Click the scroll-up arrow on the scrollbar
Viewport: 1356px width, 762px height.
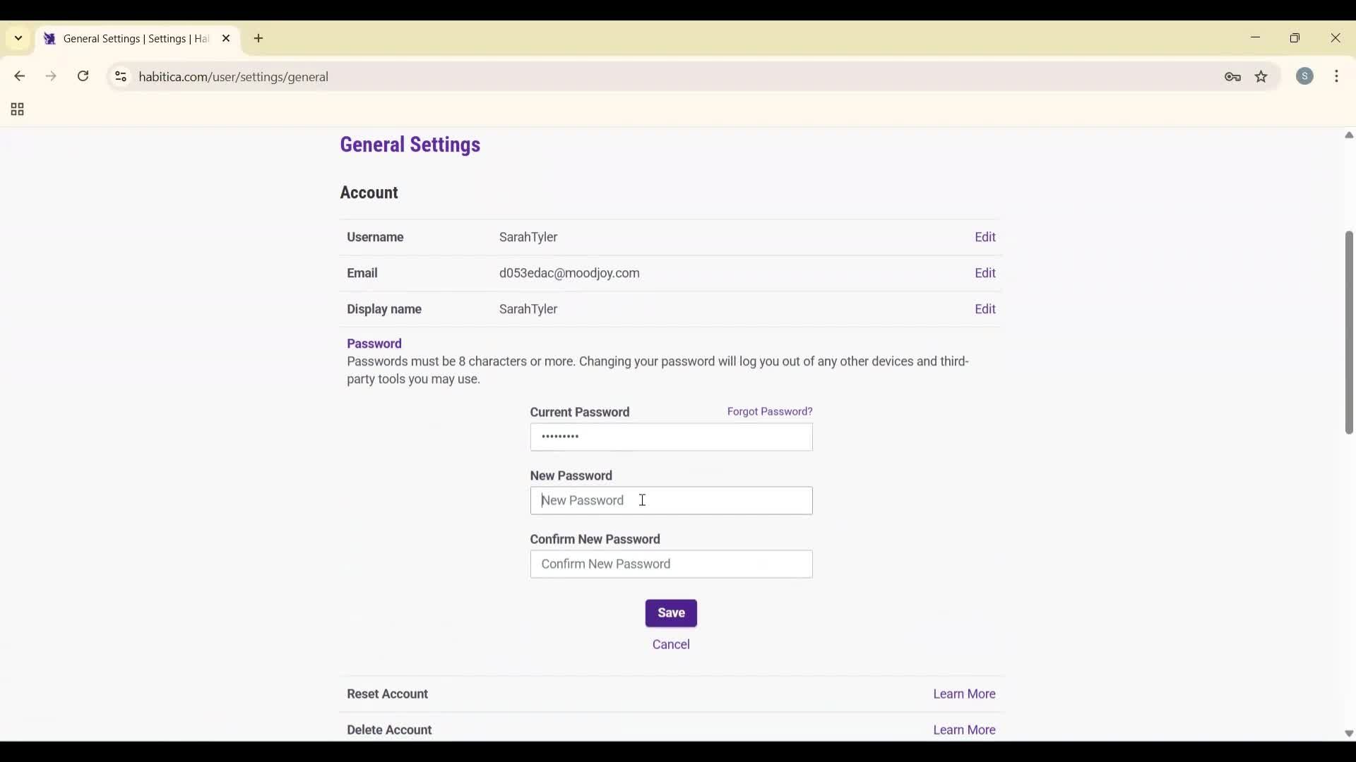pyautogui.click(x=1348, y=135)
